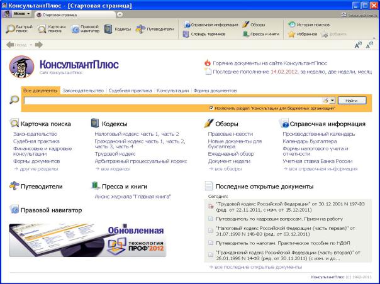Click the Пресса и книги section icon
This screenshot has height=284, width=380.
click(x=96, y=186)
